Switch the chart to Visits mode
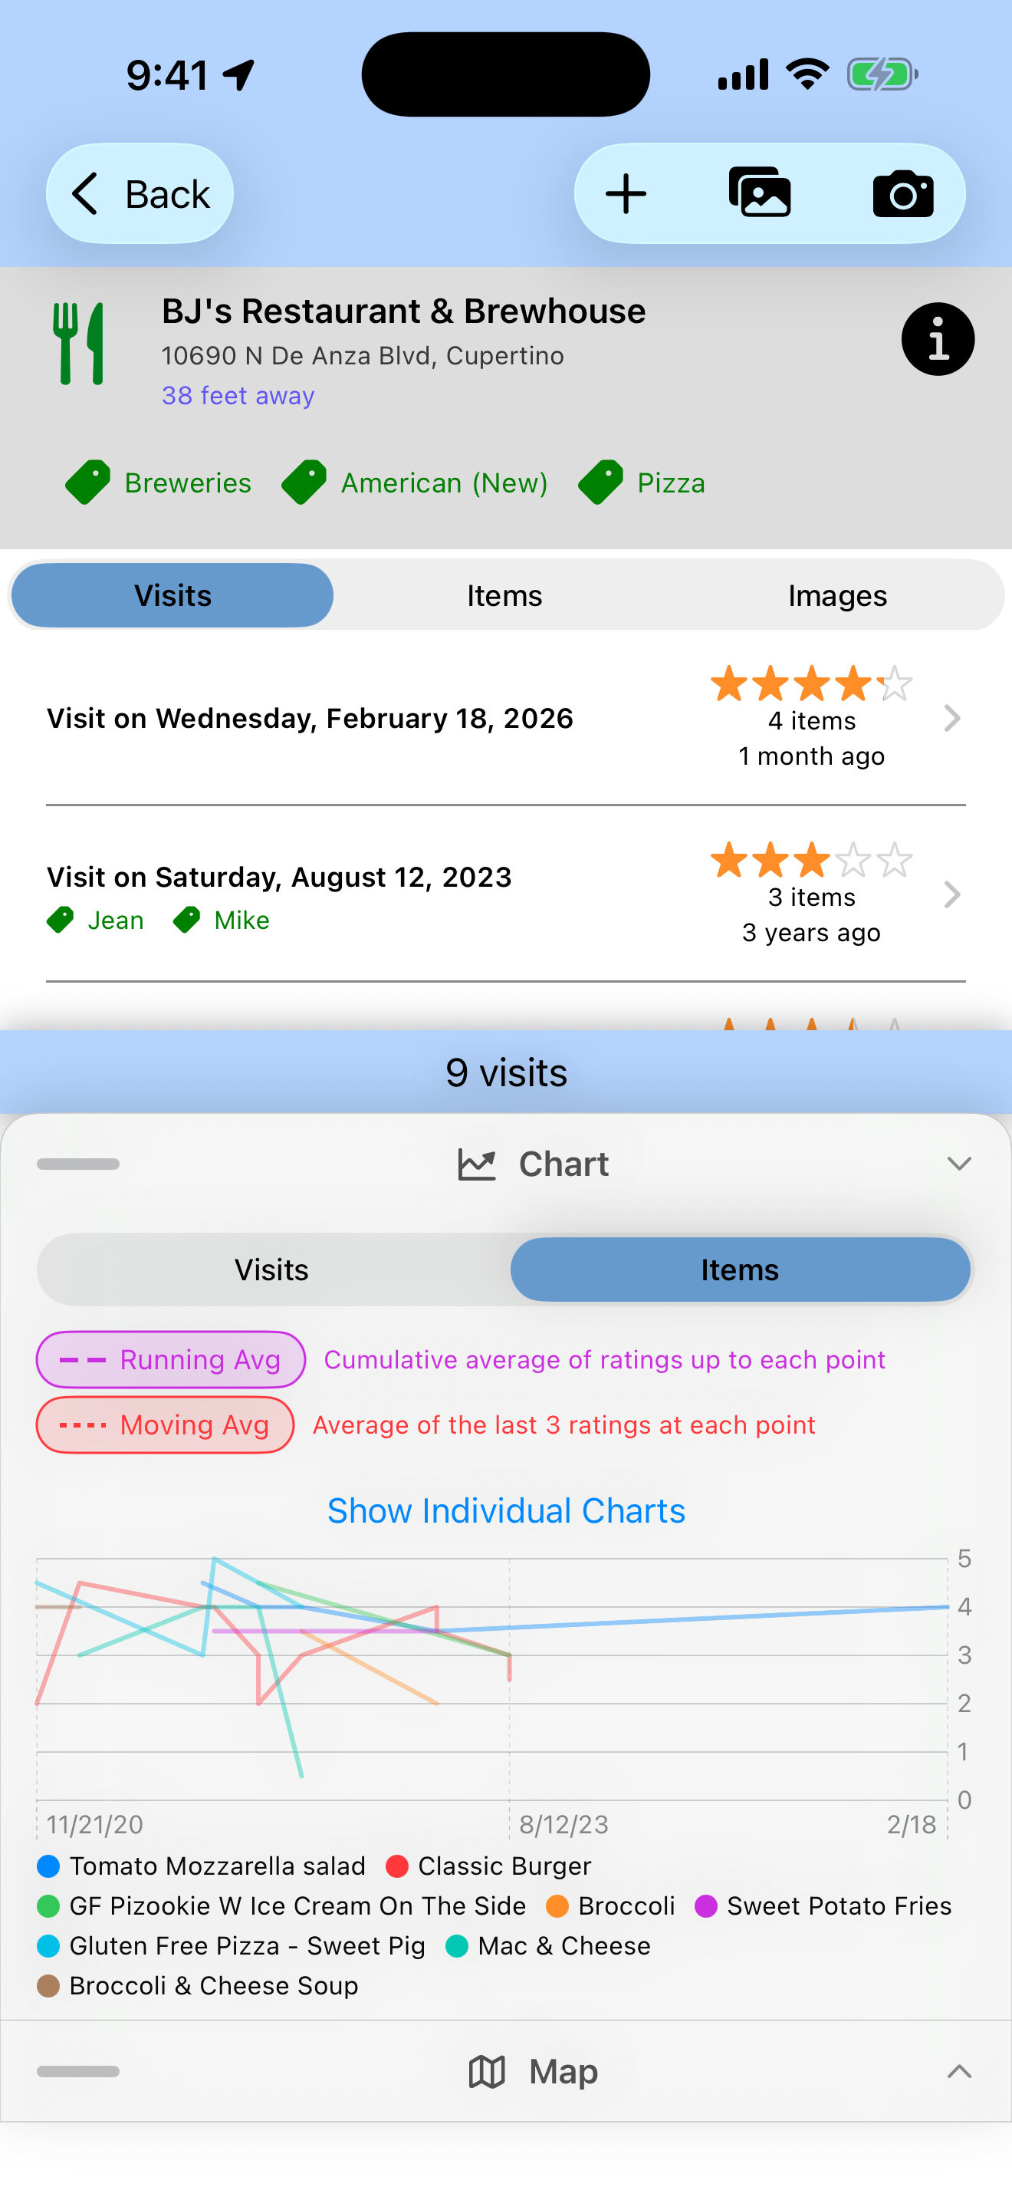Image resolution: width=1012 pixels, height=2200 pixels. pyautogui.click(x=271, y=1270)
